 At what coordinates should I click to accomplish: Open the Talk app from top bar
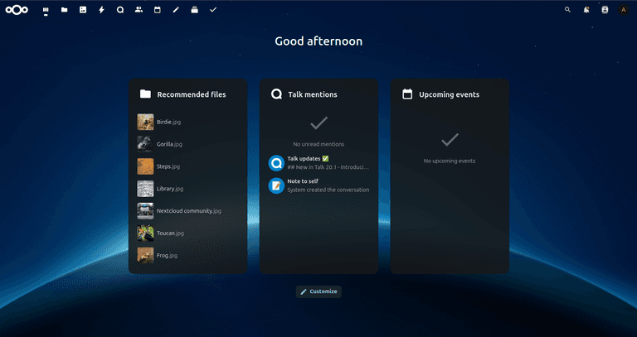coord(119,10)
